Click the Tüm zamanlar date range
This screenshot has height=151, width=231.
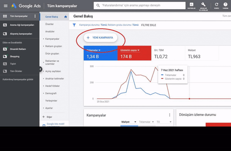point(227,16)
